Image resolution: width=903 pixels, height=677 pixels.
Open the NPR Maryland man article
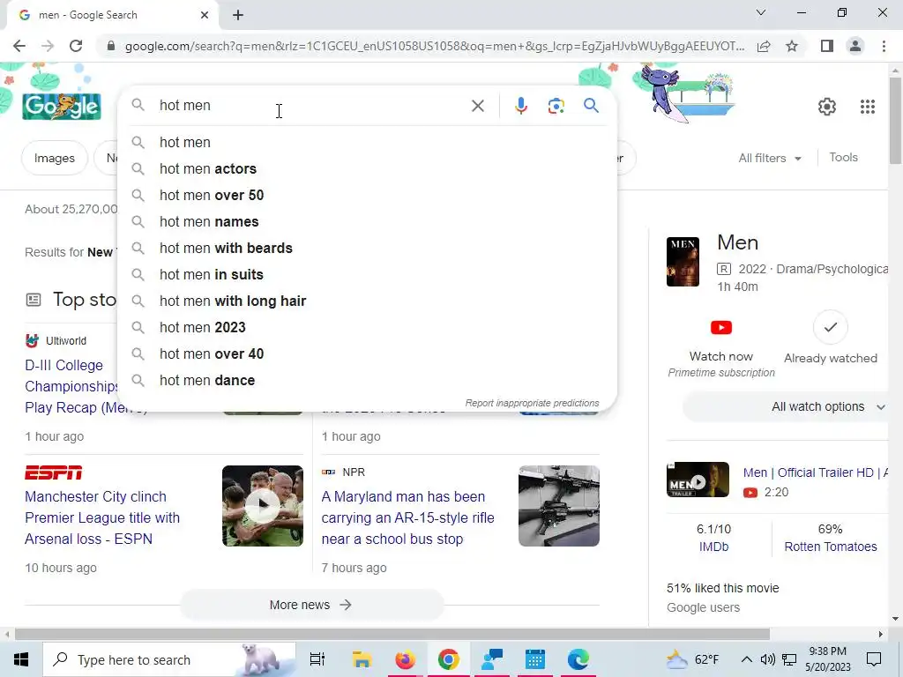(x=407, y=517)
